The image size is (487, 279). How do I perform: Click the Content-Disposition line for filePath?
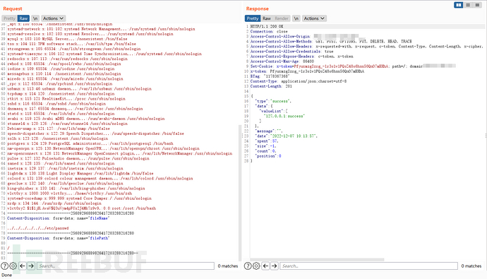(59, 238)
